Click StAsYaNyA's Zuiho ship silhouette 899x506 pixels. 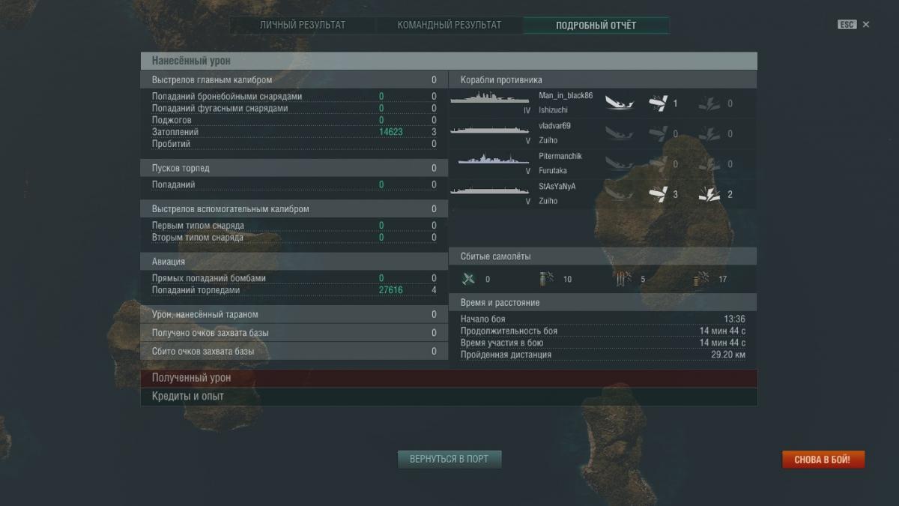coord(491,191)
